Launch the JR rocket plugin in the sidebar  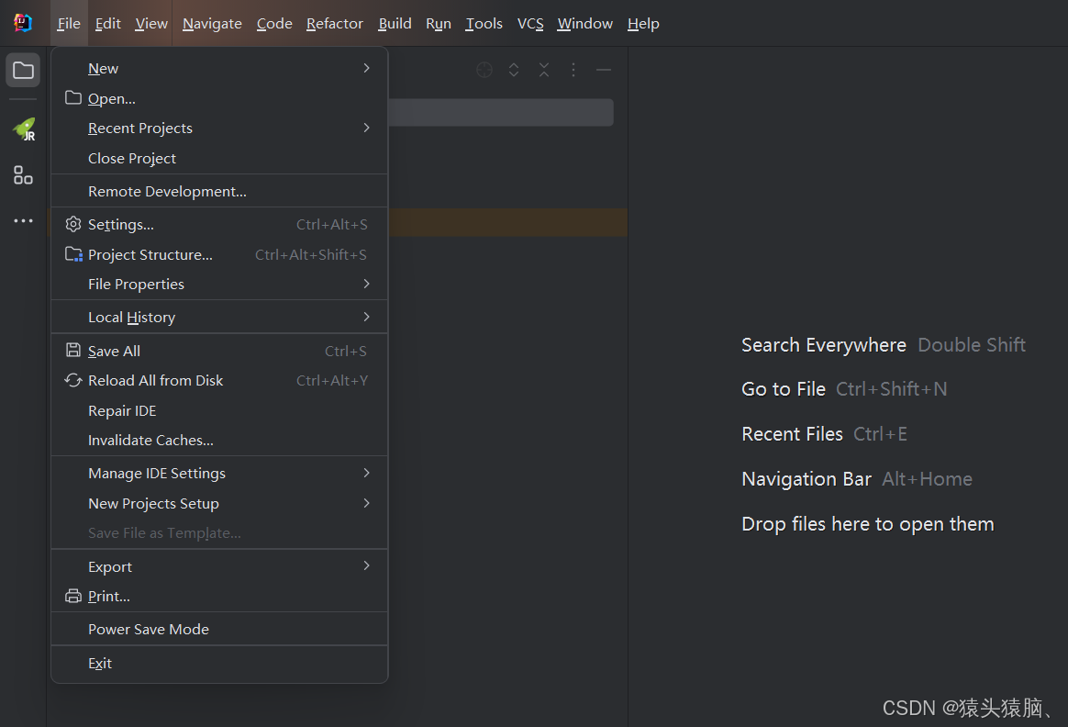(x=22, y=129)
